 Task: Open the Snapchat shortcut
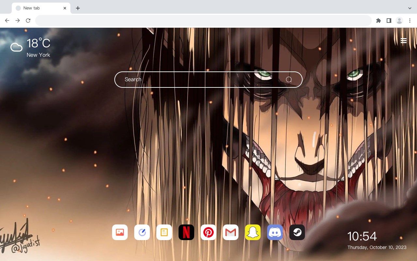(x=253, y=232)
